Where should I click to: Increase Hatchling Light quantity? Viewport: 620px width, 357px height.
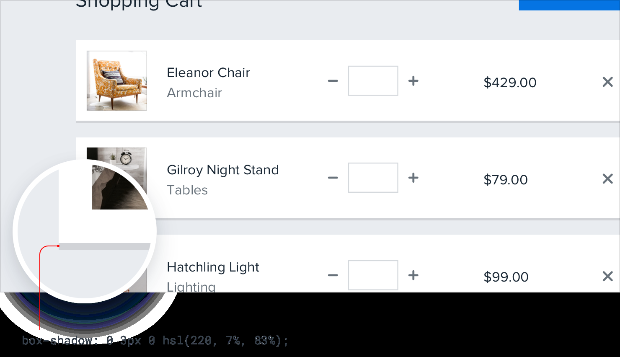coord(413,275)
